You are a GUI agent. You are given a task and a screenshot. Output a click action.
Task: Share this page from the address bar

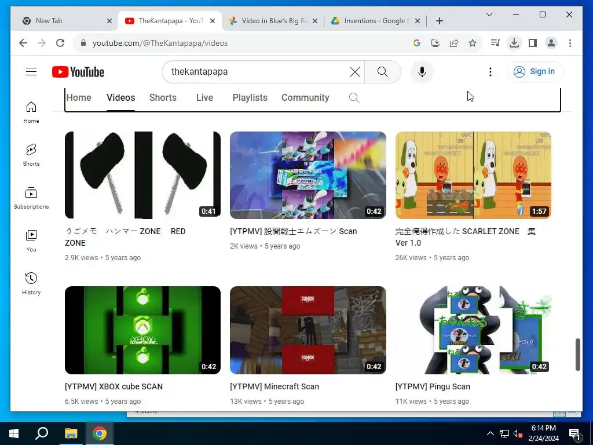(454, 43)
